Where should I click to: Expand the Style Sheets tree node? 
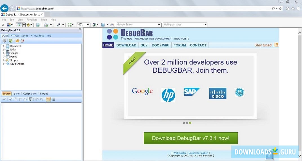tap(4, 64)
